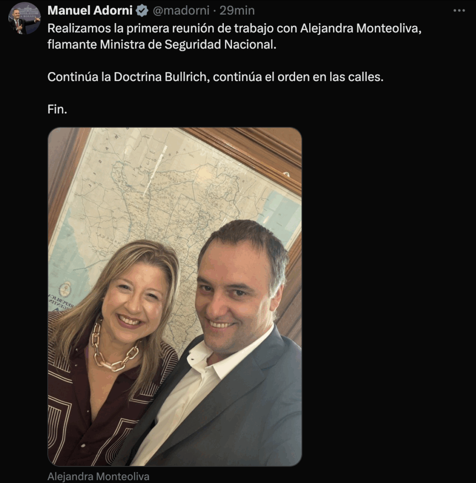The height and width of the screenshot is (483, 476).
Task: Click the blue verified badge beside Manuel Adorni
Action: (x=142, y=11)
